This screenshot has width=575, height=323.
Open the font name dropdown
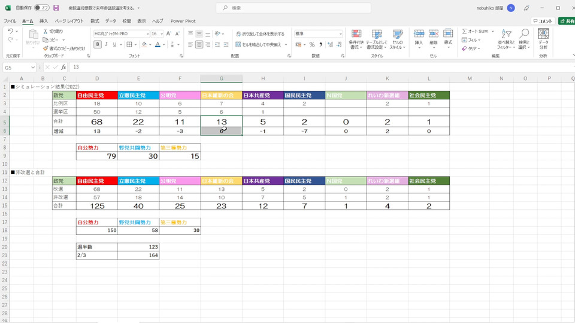click(148, 33)
